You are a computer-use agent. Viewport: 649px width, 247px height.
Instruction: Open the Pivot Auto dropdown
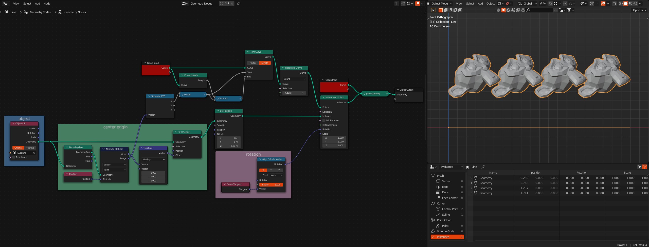pyautogui.click(x=277, y=175)
